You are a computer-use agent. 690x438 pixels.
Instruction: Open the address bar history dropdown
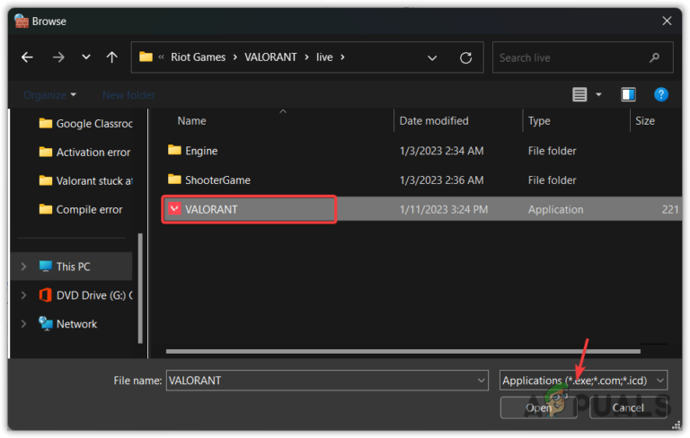(432, 57)
